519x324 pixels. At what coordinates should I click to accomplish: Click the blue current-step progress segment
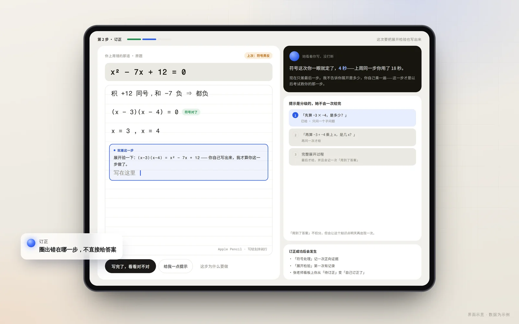(x=149, y=39)
